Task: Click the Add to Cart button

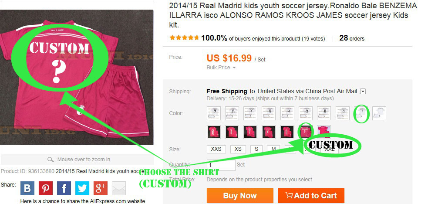Action: click(x=310, y=196)
